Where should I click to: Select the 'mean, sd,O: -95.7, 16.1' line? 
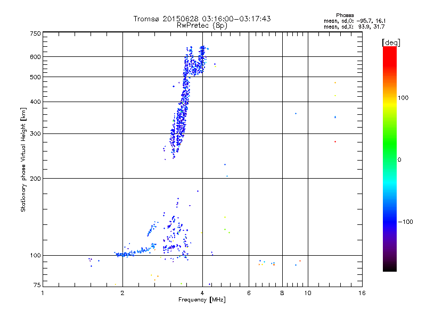(x=355, y=21)
